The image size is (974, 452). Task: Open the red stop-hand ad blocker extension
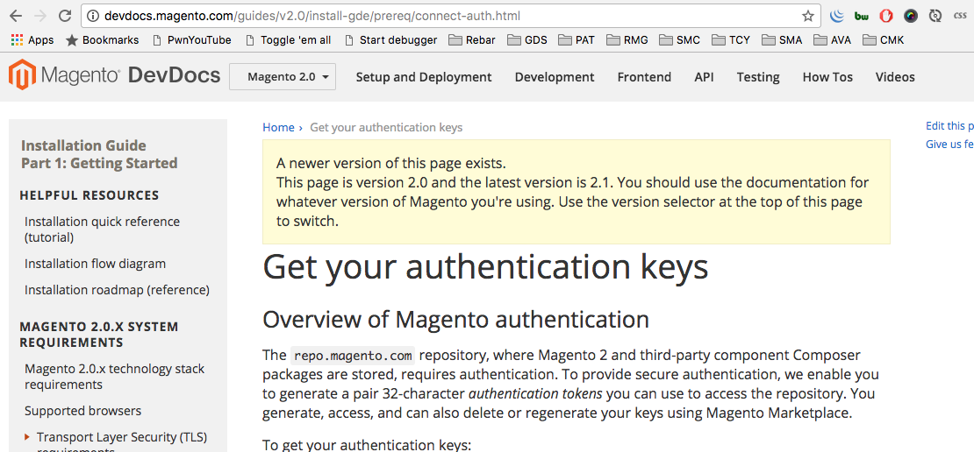coord(886,16)
